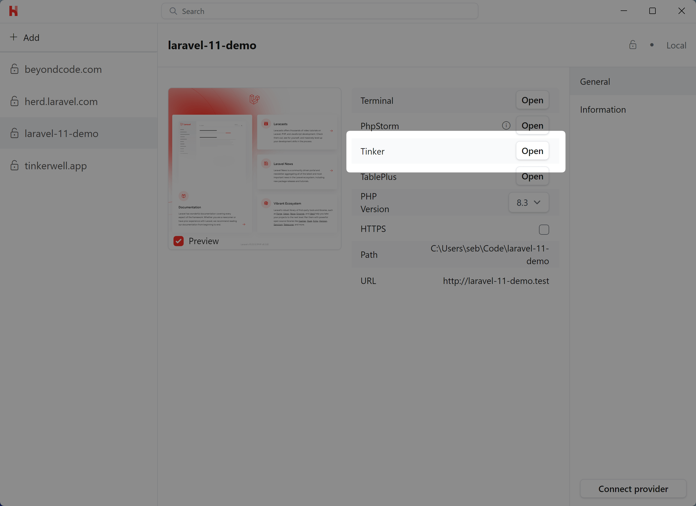Switch to the Information tab
Viewport: 696px width, 506px height.
pos(603,109)
